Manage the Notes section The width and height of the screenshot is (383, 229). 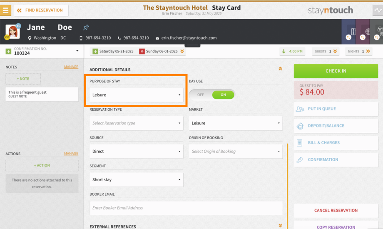coord(71,67)
